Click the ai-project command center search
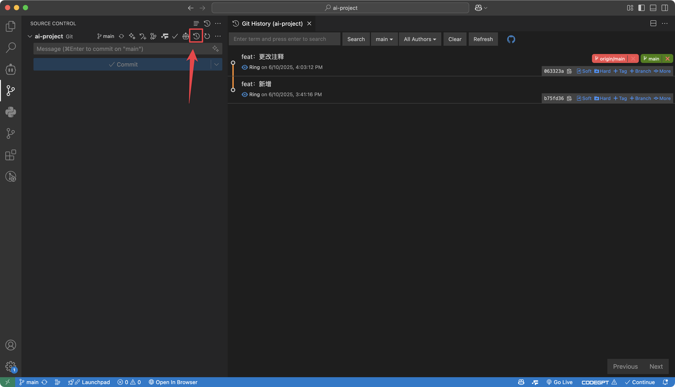Screen dimensions: 675x387 340,8
